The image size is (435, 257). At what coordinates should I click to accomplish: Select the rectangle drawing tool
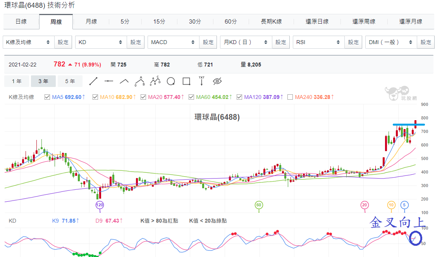point(186,81)
